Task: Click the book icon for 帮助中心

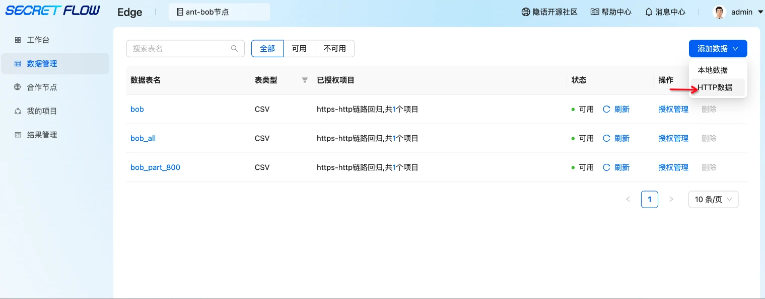Action: click(x=595, y=12)
